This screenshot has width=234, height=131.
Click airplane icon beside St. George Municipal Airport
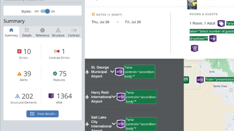[87, 72]
